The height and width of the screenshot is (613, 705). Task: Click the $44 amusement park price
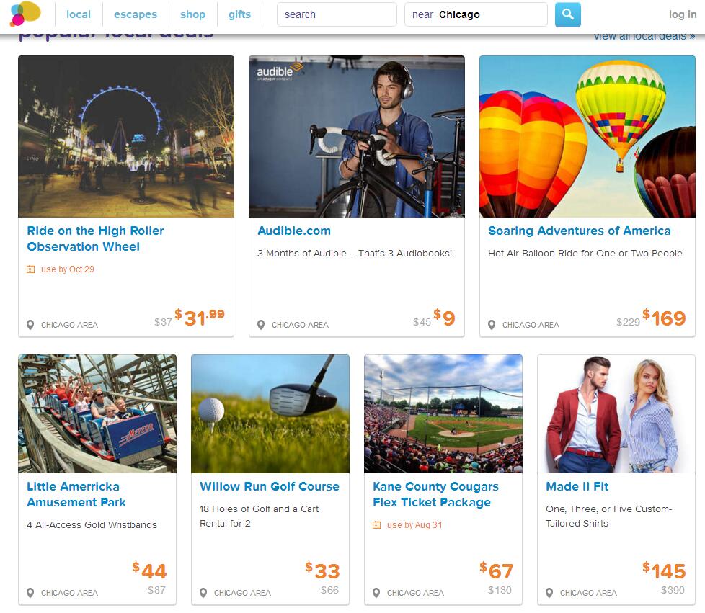149,571
